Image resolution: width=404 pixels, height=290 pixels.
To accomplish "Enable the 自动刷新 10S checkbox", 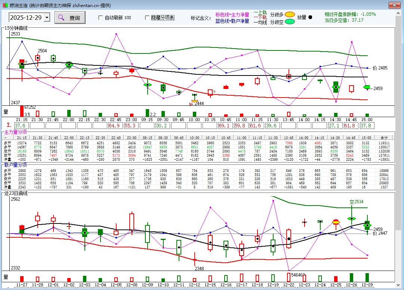I will (101, 18).
